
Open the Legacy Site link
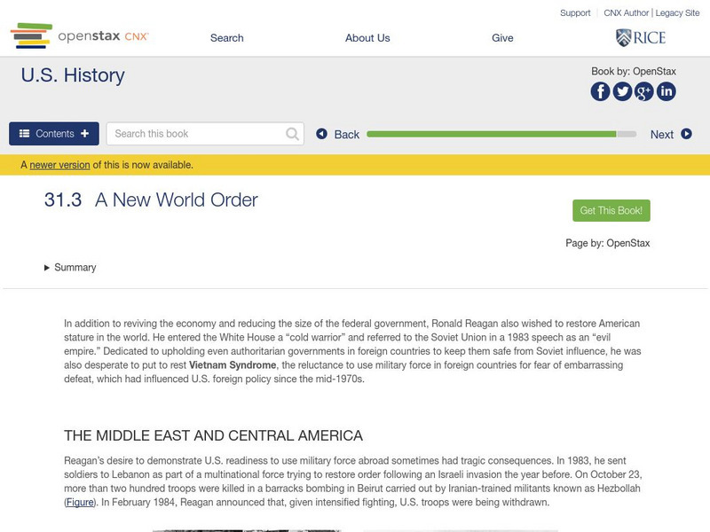click(677, 13)
